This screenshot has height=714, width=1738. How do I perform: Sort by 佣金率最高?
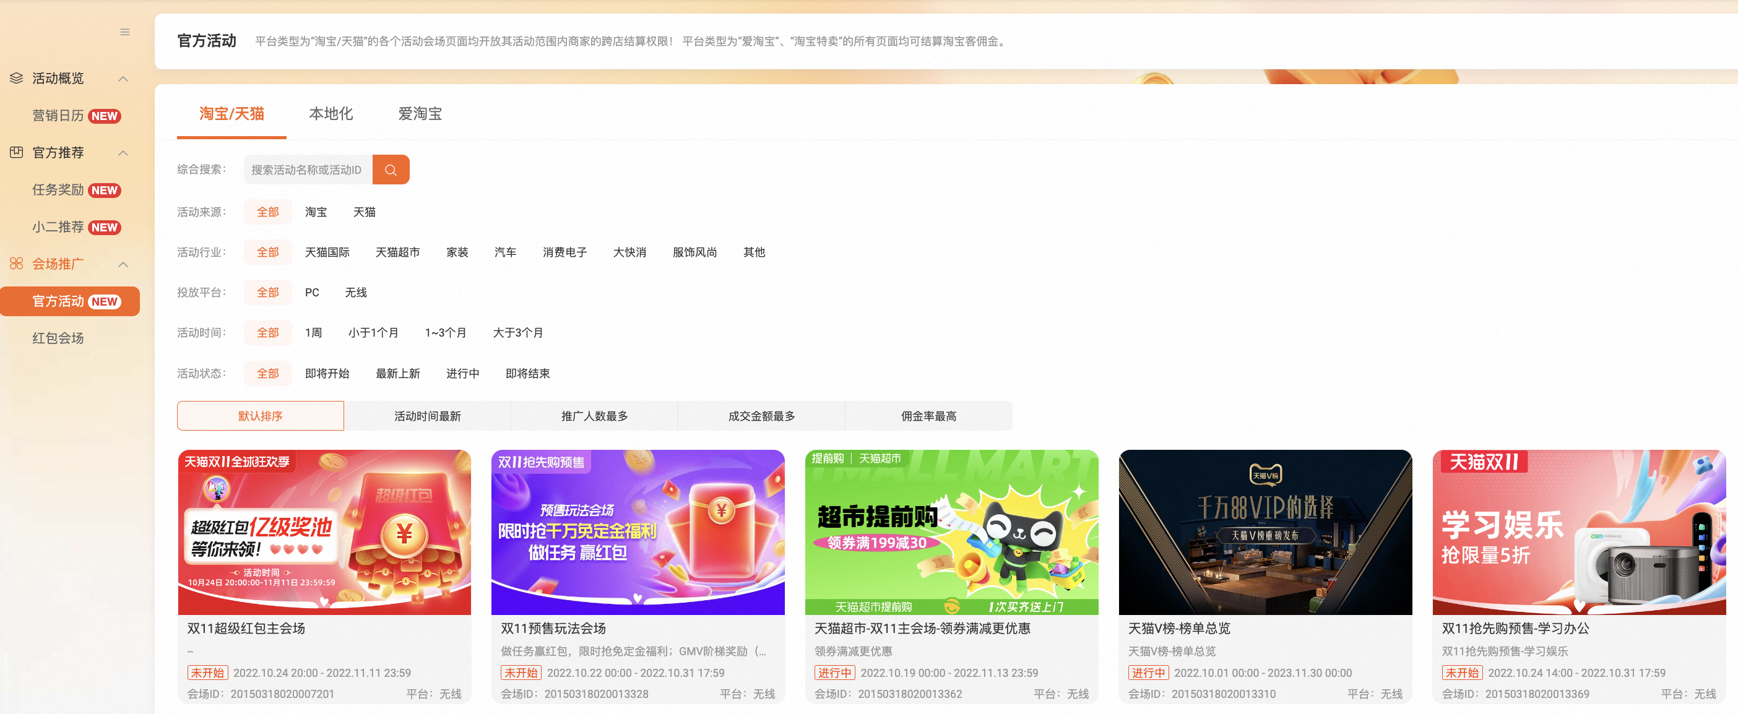click(x=929, y=416)
